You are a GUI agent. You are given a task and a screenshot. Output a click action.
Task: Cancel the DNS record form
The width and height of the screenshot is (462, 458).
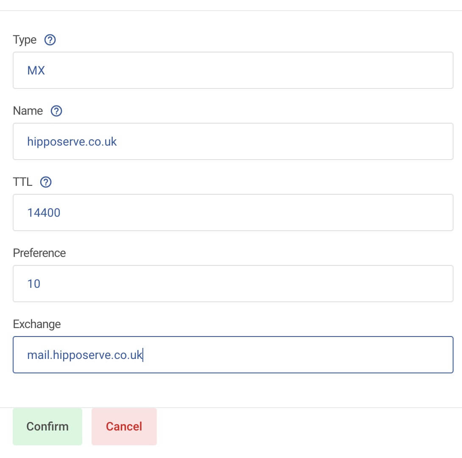pyautogui.click(x=124, y=426)
